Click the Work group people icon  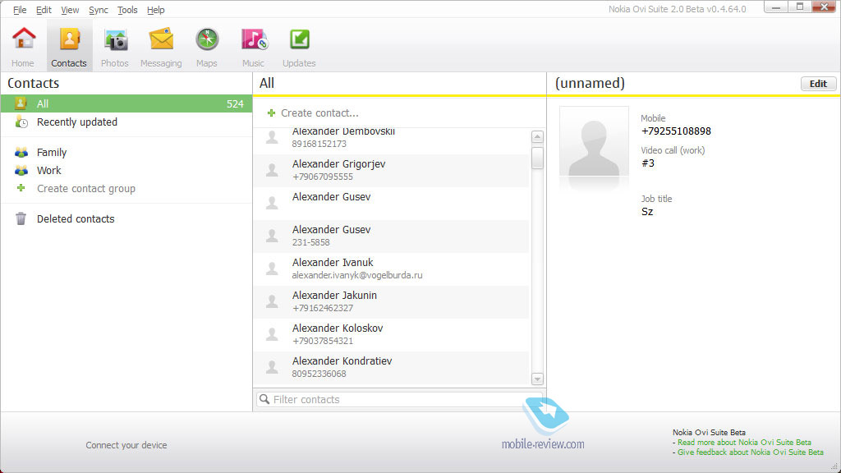coord(21,171)
